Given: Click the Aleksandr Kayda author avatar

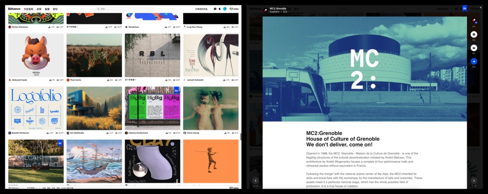Looking at the screenshot, I should [9, 80].
